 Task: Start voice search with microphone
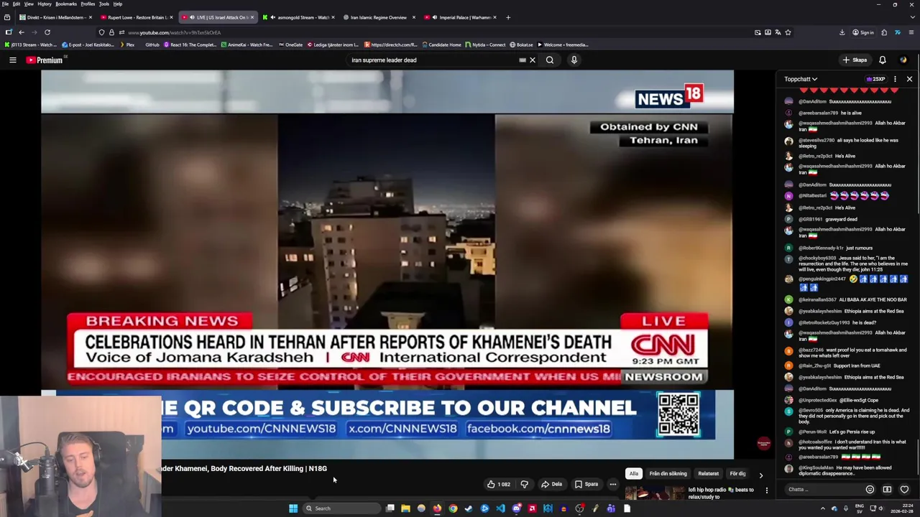(x=574, y=60)
